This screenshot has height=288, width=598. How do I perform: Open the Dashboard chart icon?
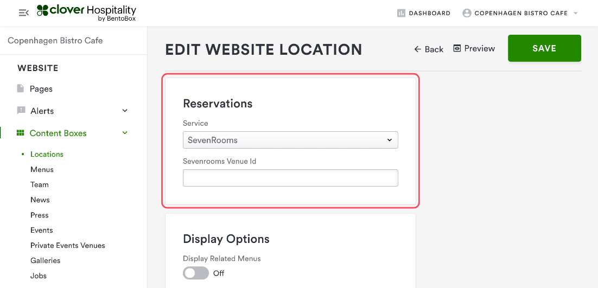pos(402,13)
